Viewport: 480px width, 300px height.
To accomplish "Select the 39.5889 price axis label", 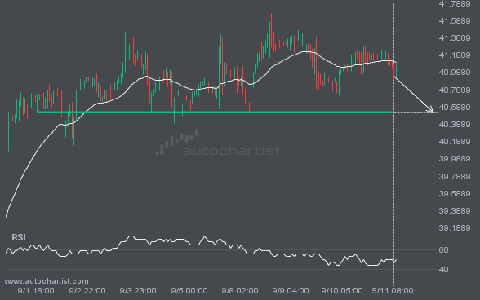I will (455, 193).
